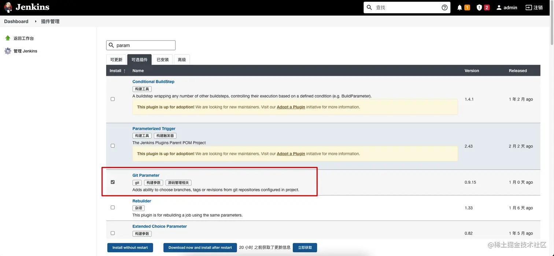Click the Name column header

(x=138, y=70)
